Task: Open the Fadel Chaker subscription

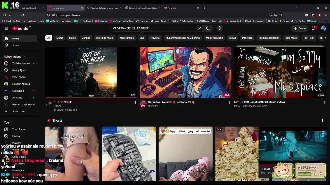Action: (20, 77)
